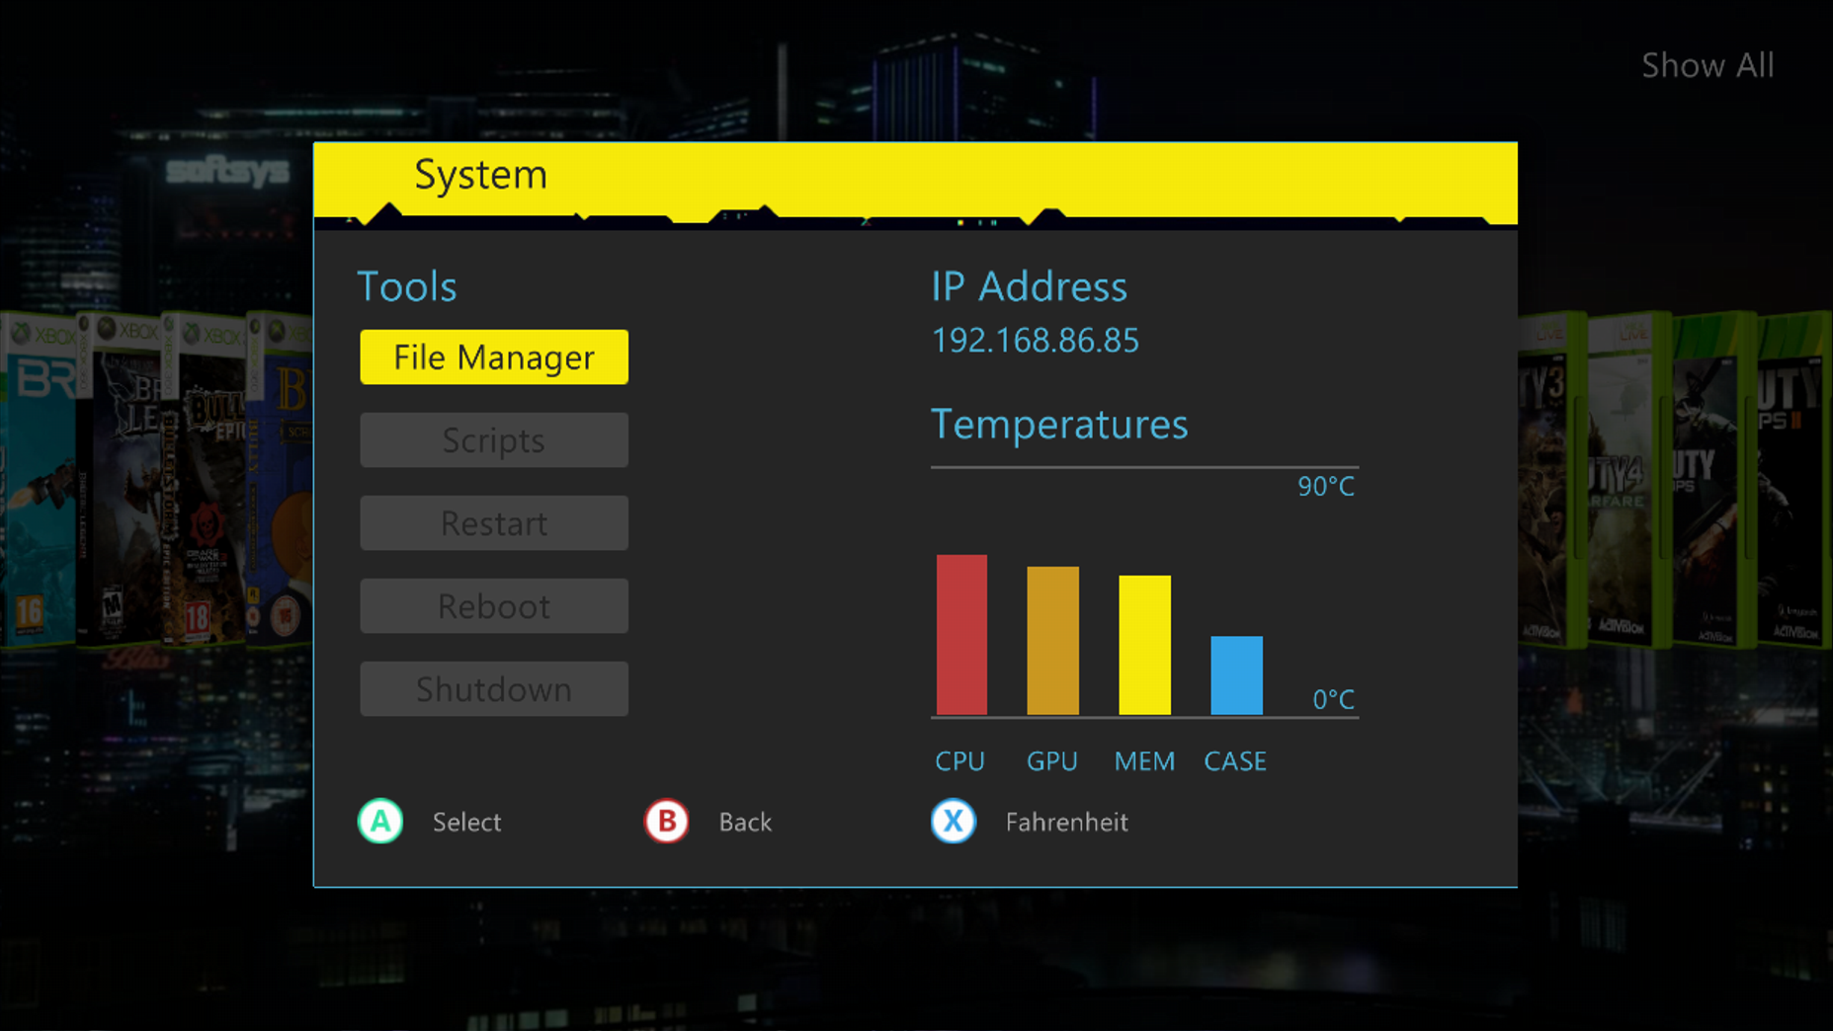Click the Temperatures heading

pyautogui.click(x=1059, y=425)
